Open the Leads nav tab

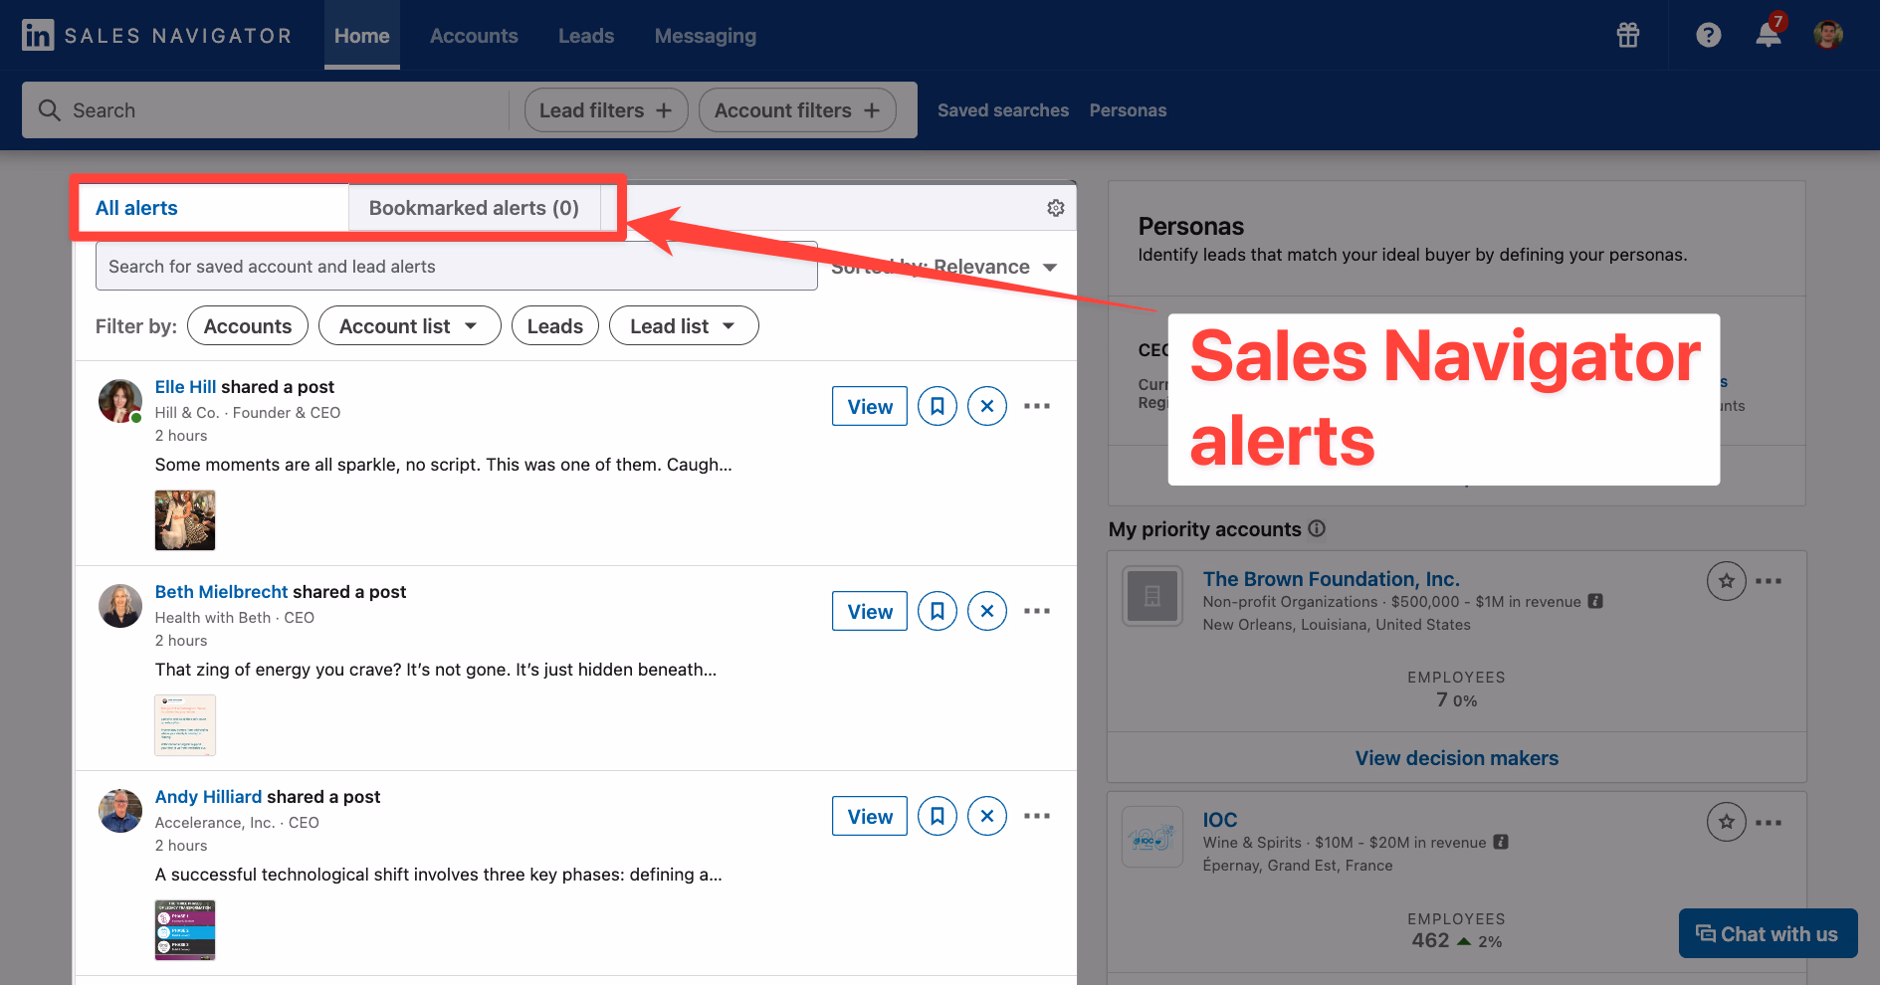(586, 36)
